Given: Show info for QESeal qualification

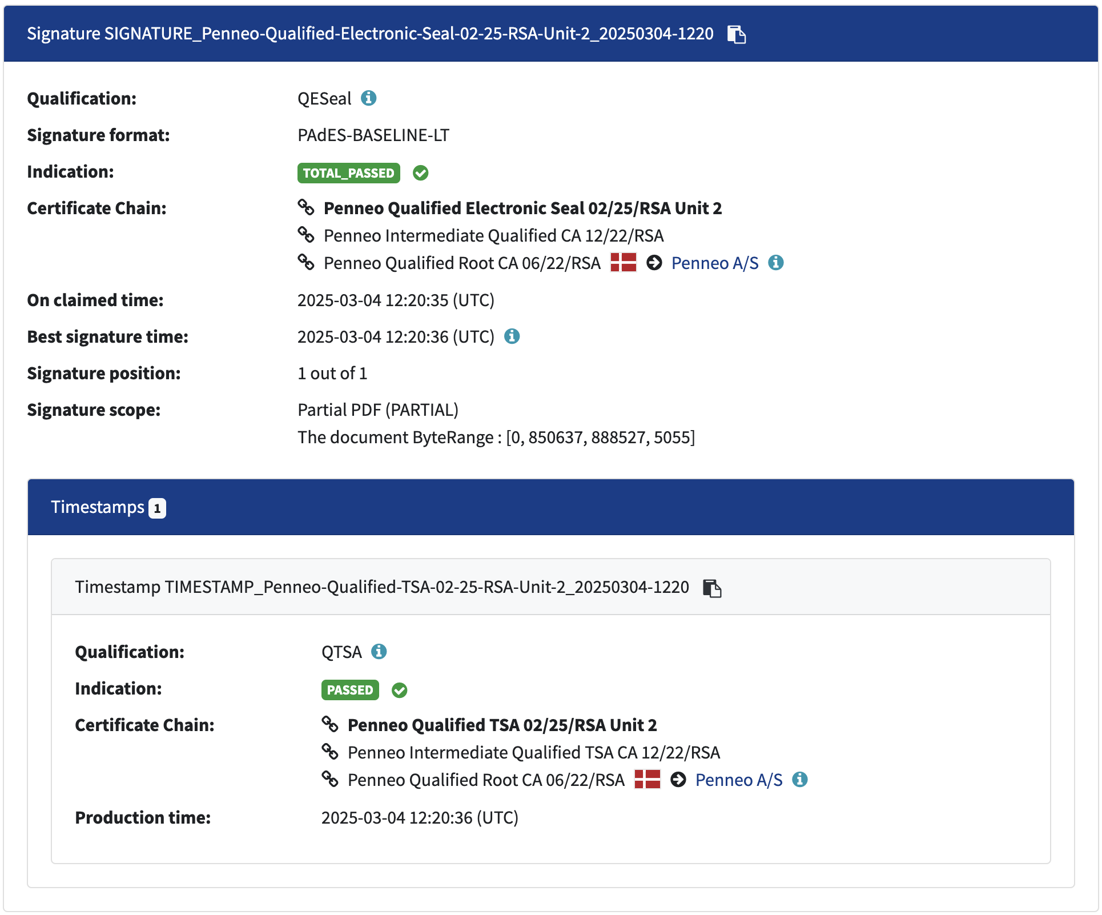Looking at the screenshot, I should pyautogui.click(x=369, y=98).
